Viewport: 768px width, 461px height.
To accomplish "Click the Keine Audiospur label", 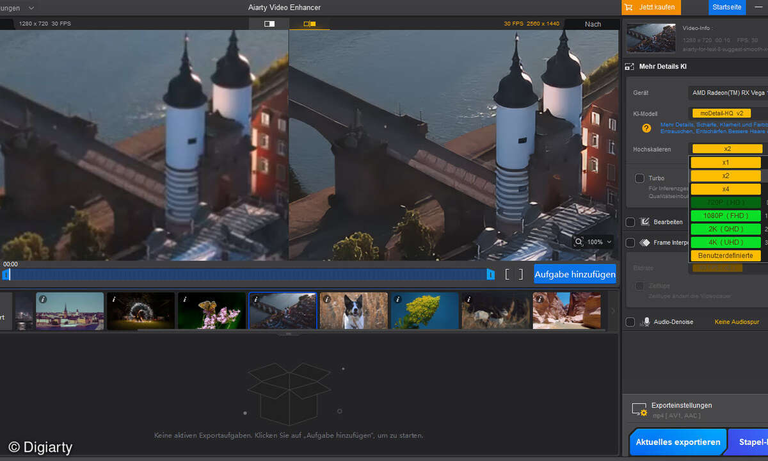I will click(736, 322).
